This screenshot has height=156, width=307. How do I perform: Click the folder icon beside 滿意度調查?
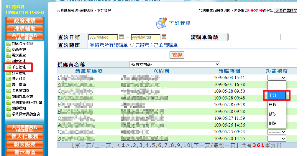tap(9, 91)
